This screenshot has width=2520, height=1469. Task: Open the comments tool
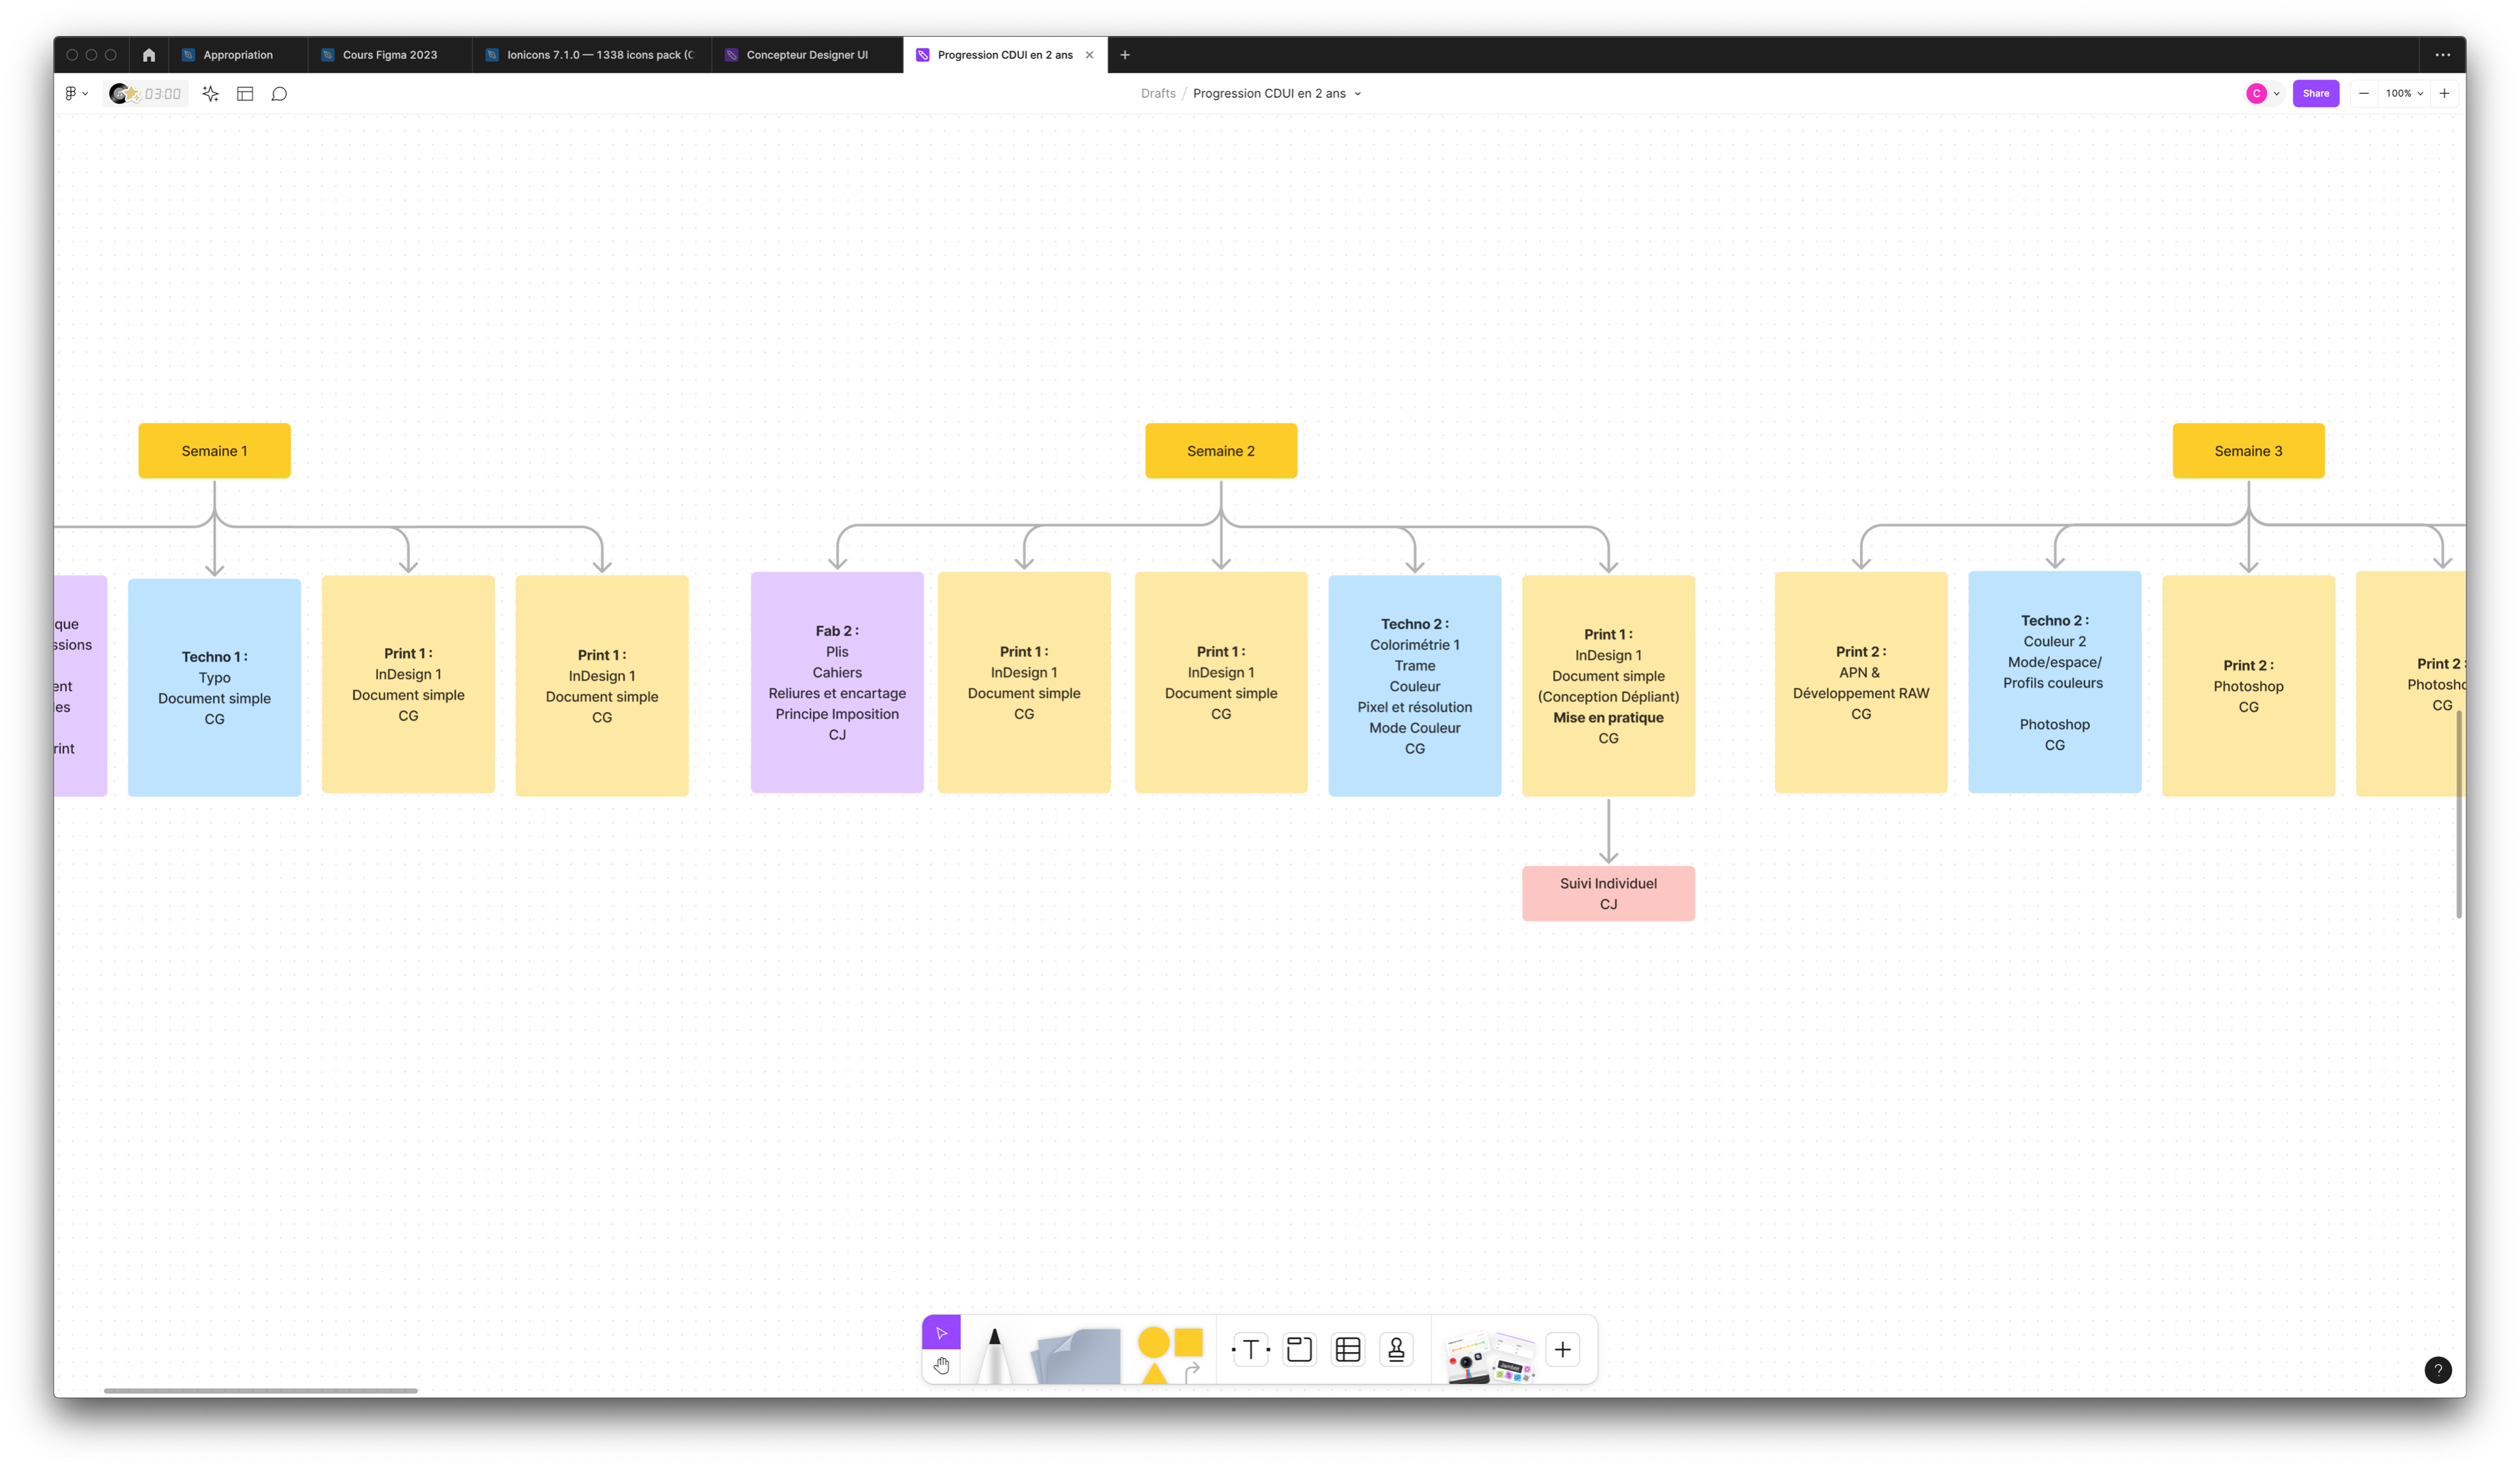[280, 94]
